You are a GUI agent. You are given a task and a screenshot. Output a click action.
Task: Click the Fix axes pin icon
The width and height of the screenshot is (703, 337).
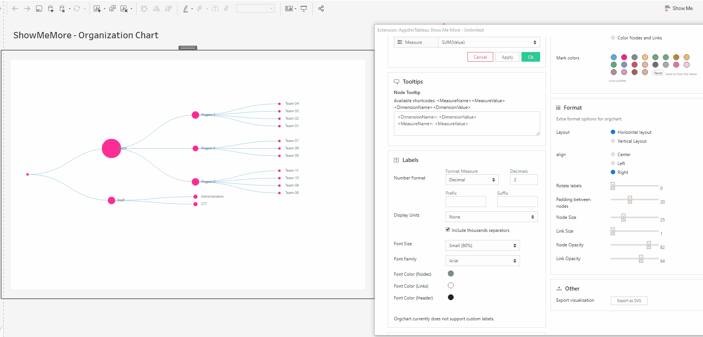[226, 9]
